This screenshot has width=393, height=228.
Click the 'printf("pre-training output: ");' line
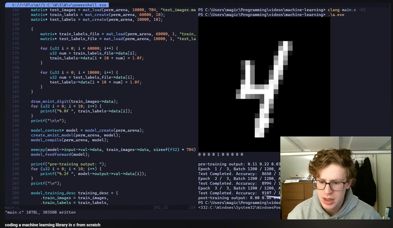pos(68,164)
